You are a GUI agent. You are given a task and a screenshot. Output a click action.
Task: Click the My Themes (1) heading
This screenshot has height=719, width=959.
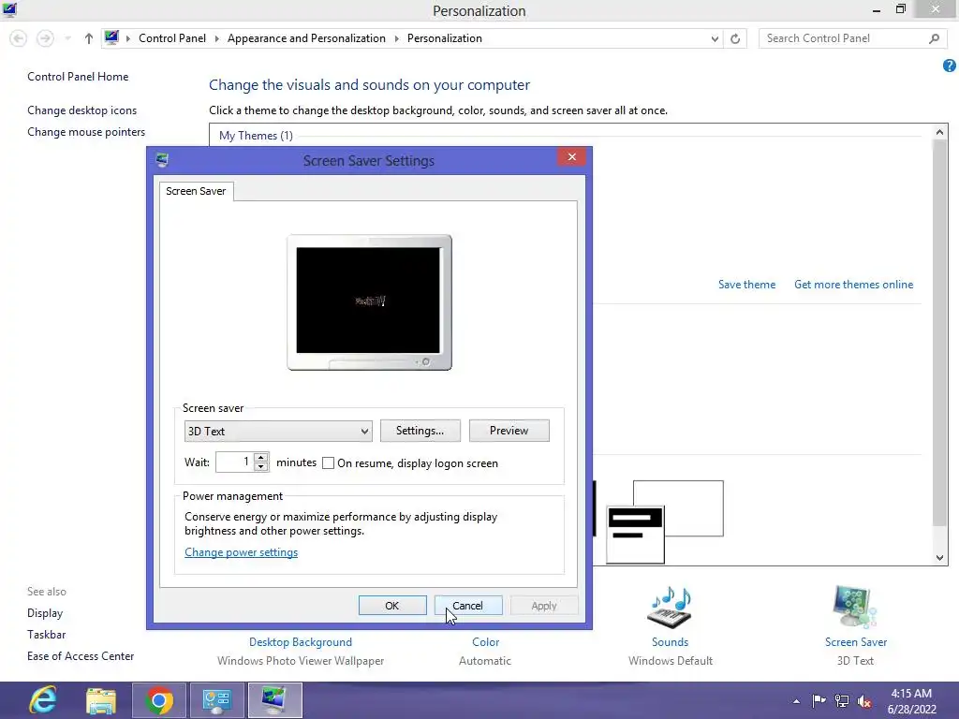pyautogui.click(x=256, y=135)
